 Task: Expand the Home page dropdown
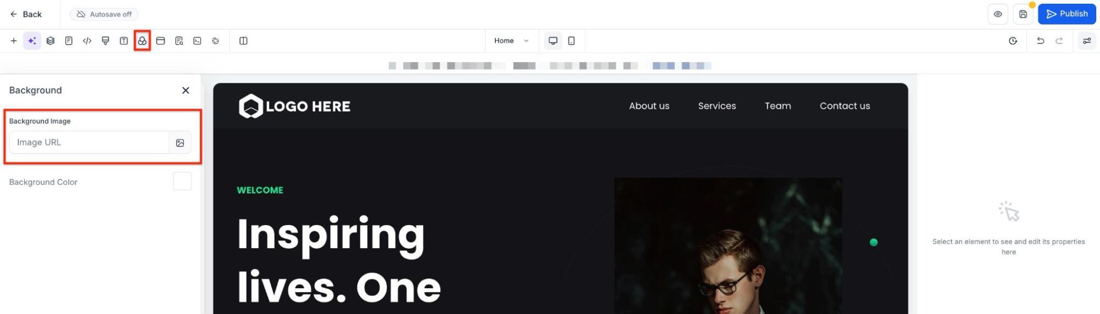[511, 41]
